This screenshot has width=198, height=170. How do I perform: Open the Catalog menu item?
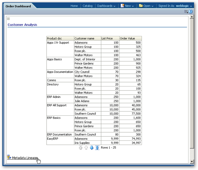[87, 6]
